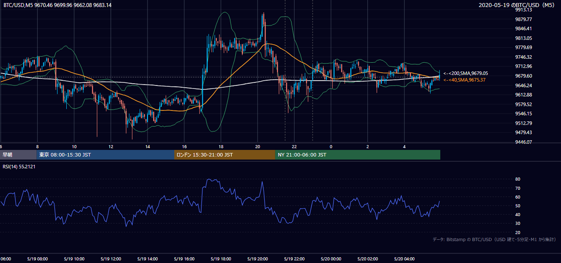Click the Bitstamp data source note
Image resolution: width=561 pixels, height=263 pixels.
(494, 239)
